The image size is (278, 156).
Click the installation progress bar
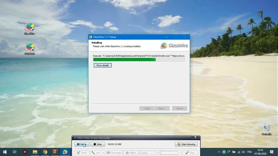pyautogui.click(x=139, y=60)
